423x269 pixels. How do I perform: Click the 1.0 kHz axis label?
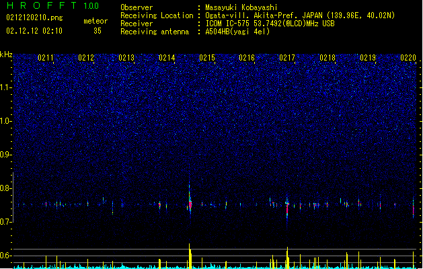(5, 121)
